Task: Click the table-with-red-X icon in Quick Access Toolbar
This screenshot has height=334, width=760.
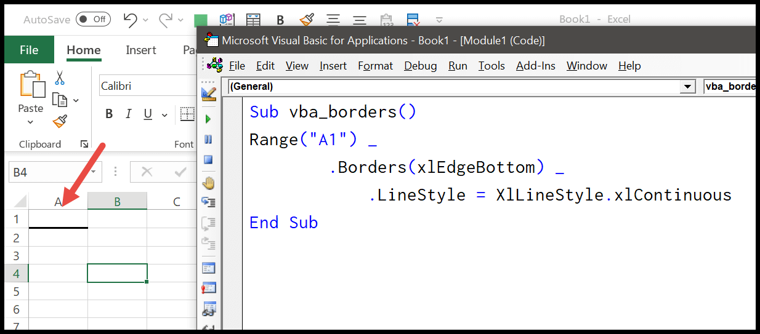Action: point(413,19)
